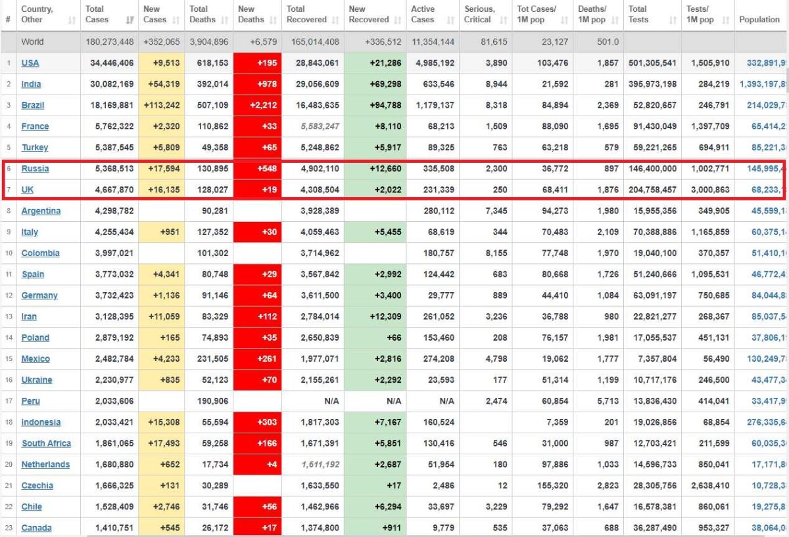Screen dimensions: 789x537
Task: Open the Chile country link
Action: pos(32,506)
